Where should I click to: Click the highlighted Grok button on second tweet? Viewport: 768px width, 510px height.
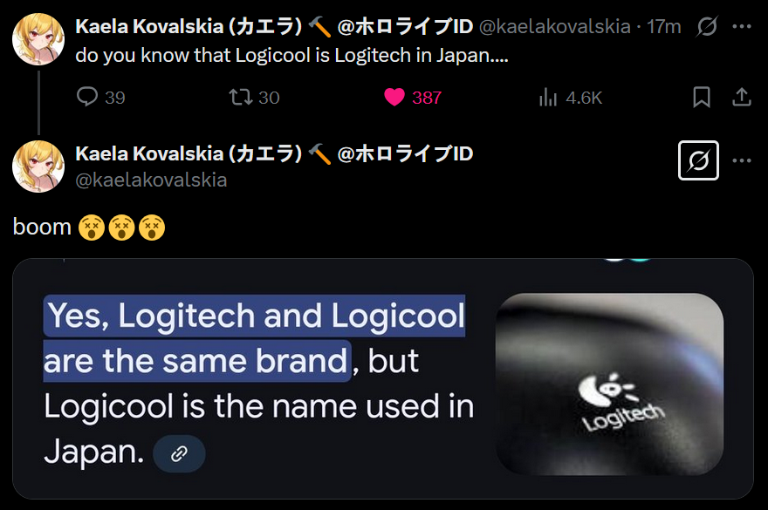click(x=698, y=160)
